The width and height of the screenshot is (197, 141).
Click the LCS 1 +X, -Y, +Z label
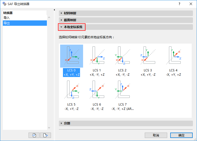pyautogui.click(x=97, y=72)
